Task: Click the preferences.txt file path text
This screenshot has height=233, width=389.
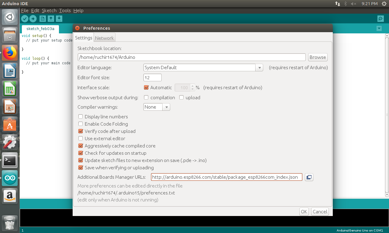Action: tap(126, 193)
